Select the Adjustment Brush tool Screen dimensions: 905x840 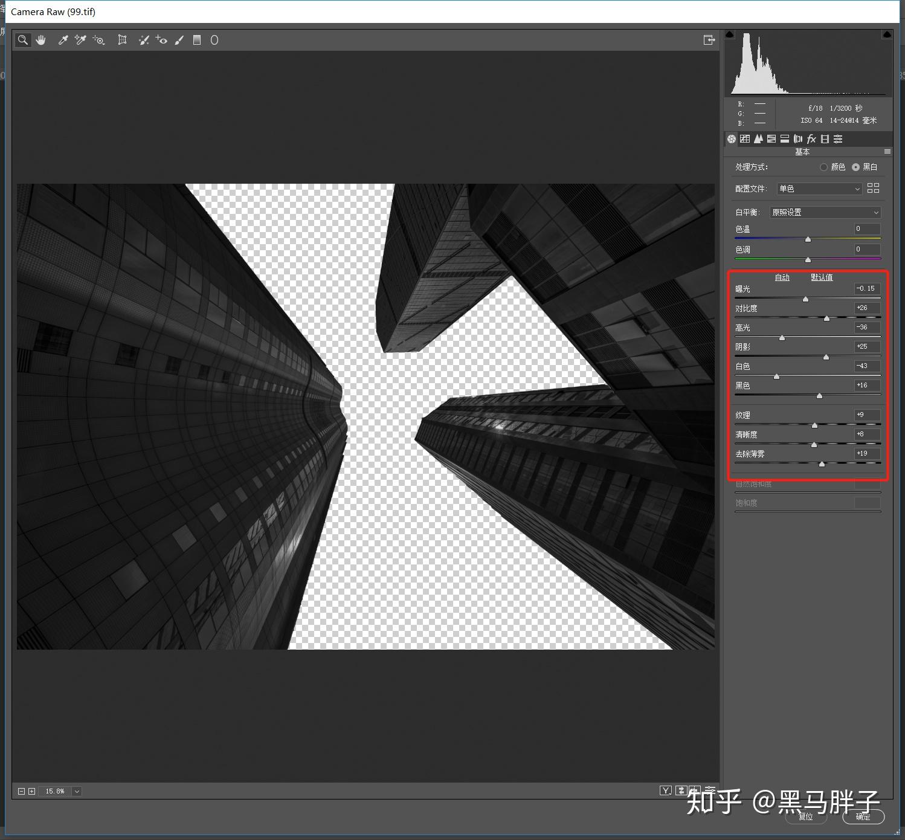(179, 40)
